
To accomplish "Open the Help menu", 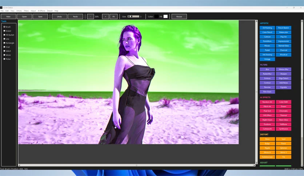I will pos(56,11).
